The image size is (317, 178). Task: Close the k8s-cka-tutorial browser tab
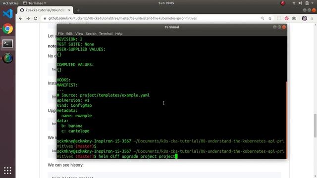pos(69,10)
